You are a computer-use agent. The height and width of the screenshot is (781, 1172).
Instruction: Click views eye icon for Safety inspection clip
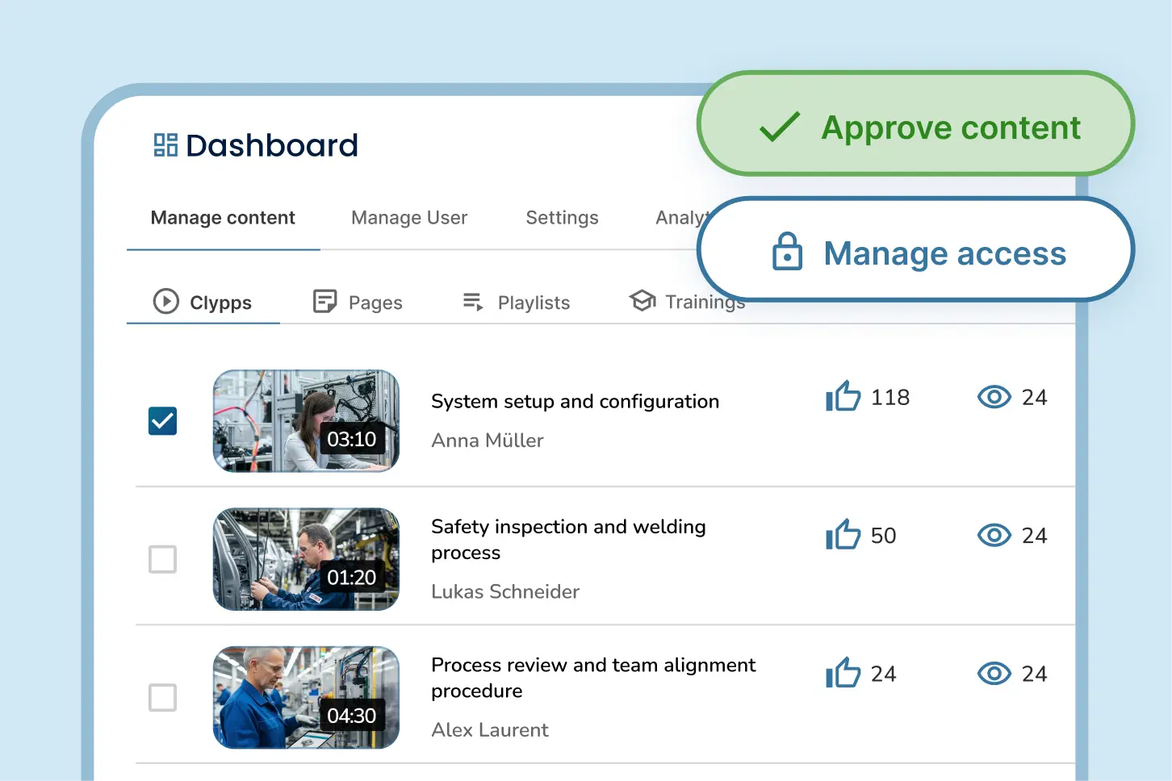tap(994, 535)
